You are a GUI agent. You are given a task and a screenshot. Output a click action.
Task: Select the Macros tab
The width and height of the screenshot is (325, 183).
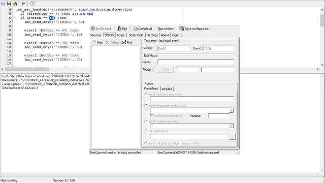(x=109, y=35)
